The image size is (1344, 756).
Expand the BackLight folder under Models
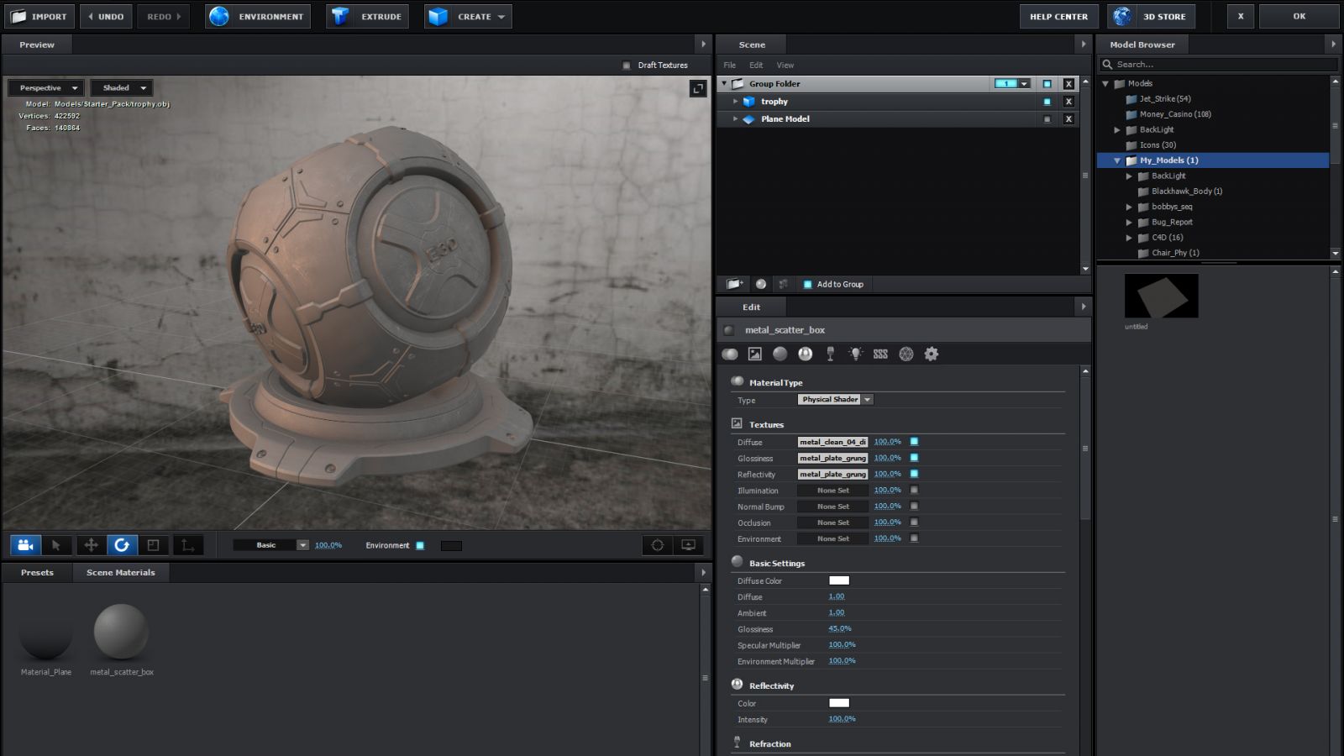click(1117, 129)
